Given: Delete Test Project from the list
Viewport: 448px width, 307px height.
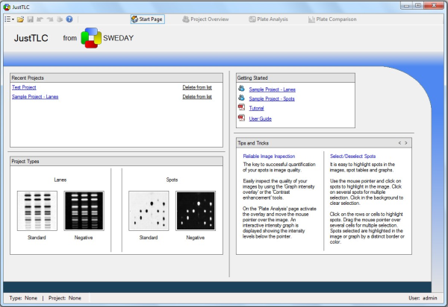Looking at the screenshot, I should coord(197,87).
